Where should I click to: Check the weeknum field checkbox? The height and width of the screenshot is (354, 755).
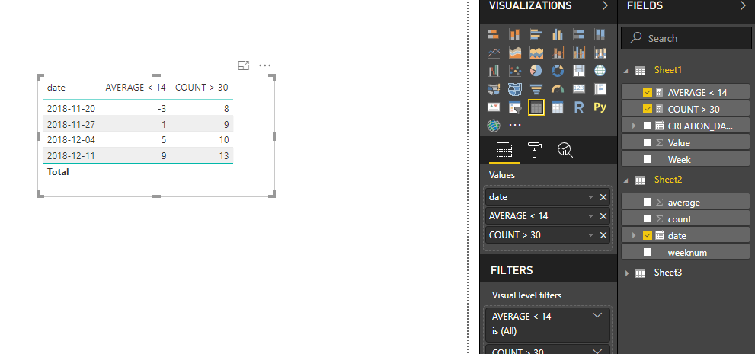[648, 252]
